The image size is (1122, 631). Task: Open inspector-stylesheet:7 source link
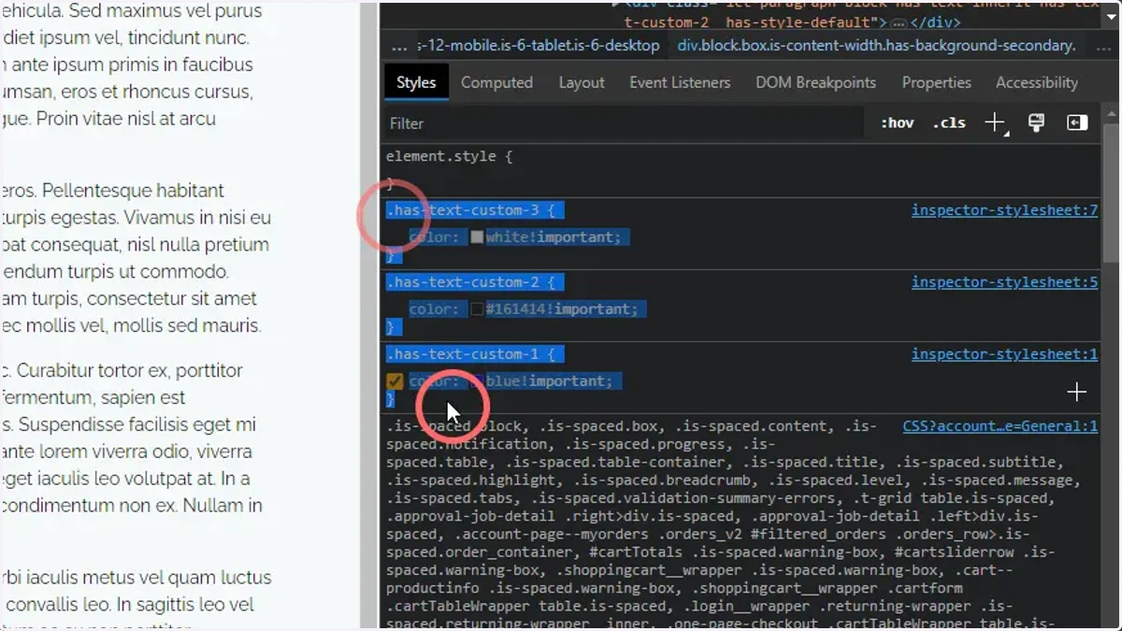(1004, 210)
